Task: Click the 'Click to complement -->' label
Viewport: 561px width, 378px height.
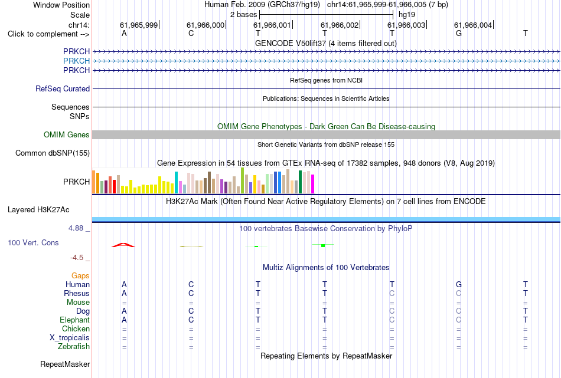Action: click(48, 34)
